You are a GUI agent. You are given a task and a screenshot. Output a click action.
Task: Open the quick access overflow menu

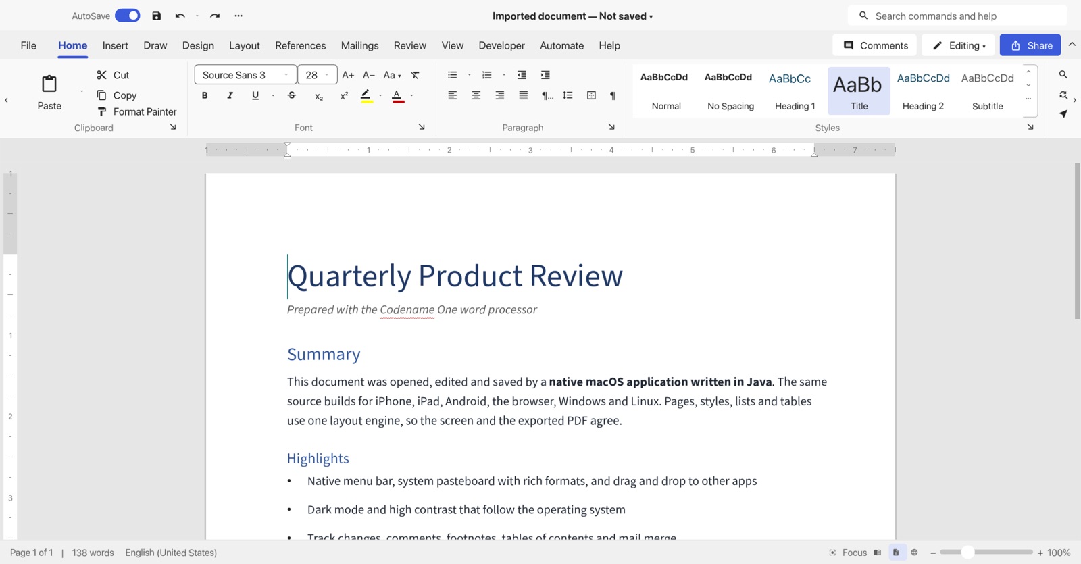(238, 16)
